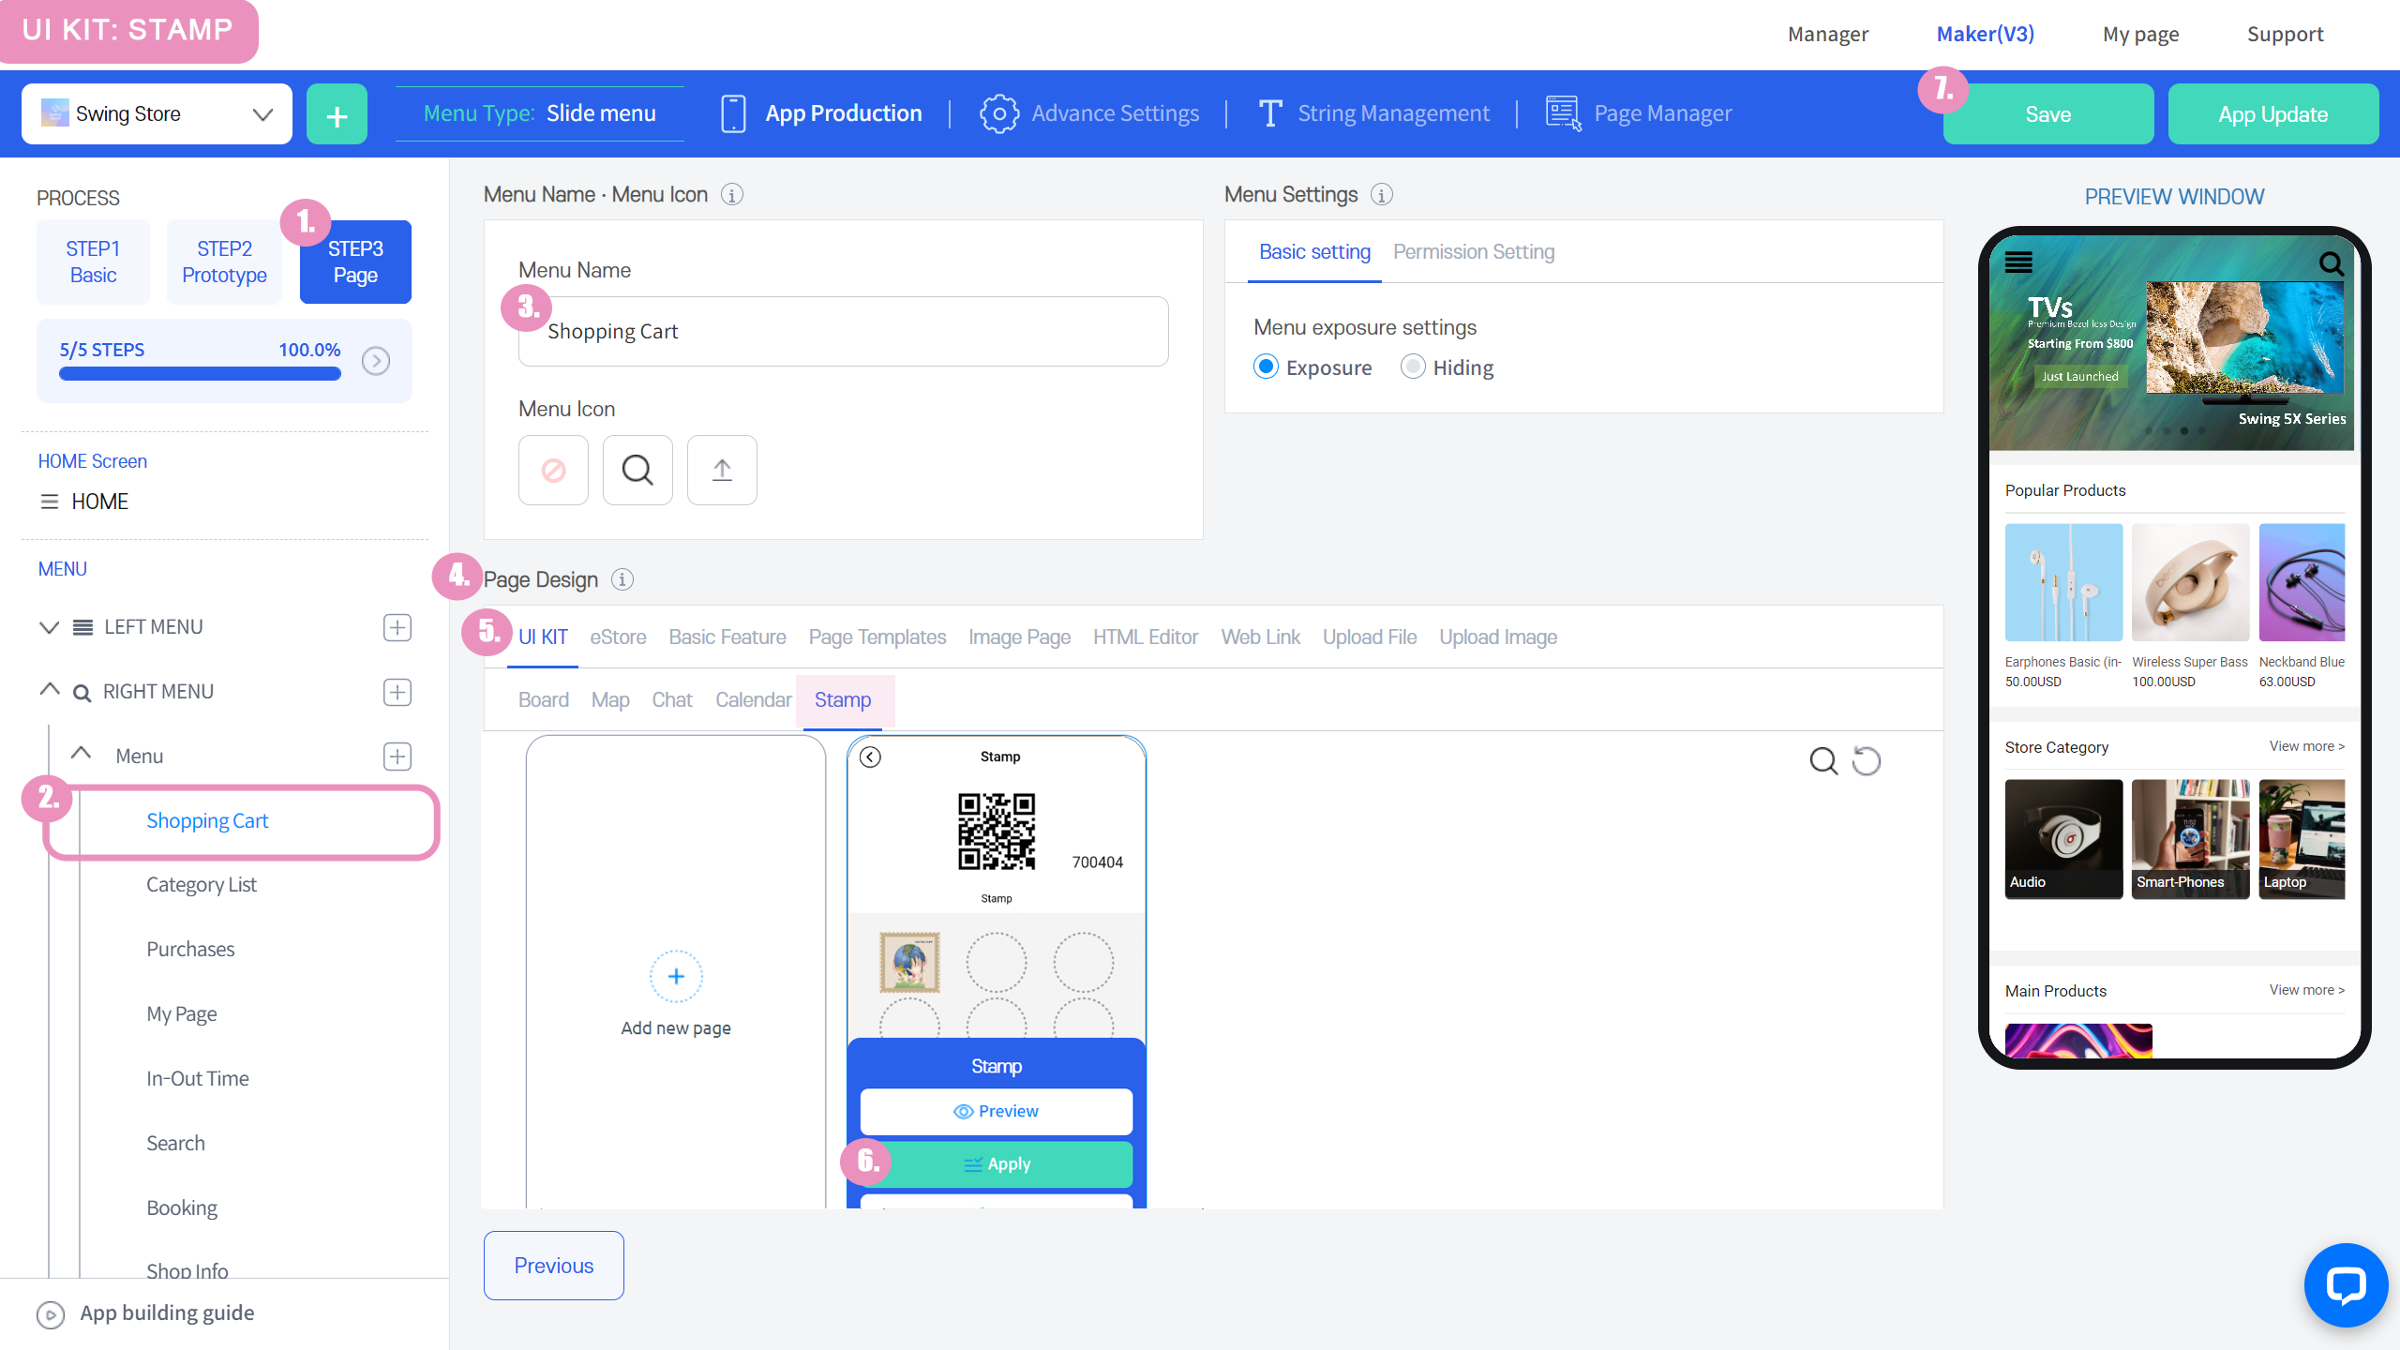The image size is (2400, 1350).
Task: Switch to the Permission Setting tab
Action: 1473,252
